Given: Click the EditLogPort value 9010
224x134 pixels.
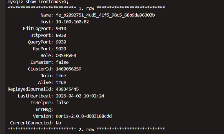Looking at the screenshot, I should [61, 28].
